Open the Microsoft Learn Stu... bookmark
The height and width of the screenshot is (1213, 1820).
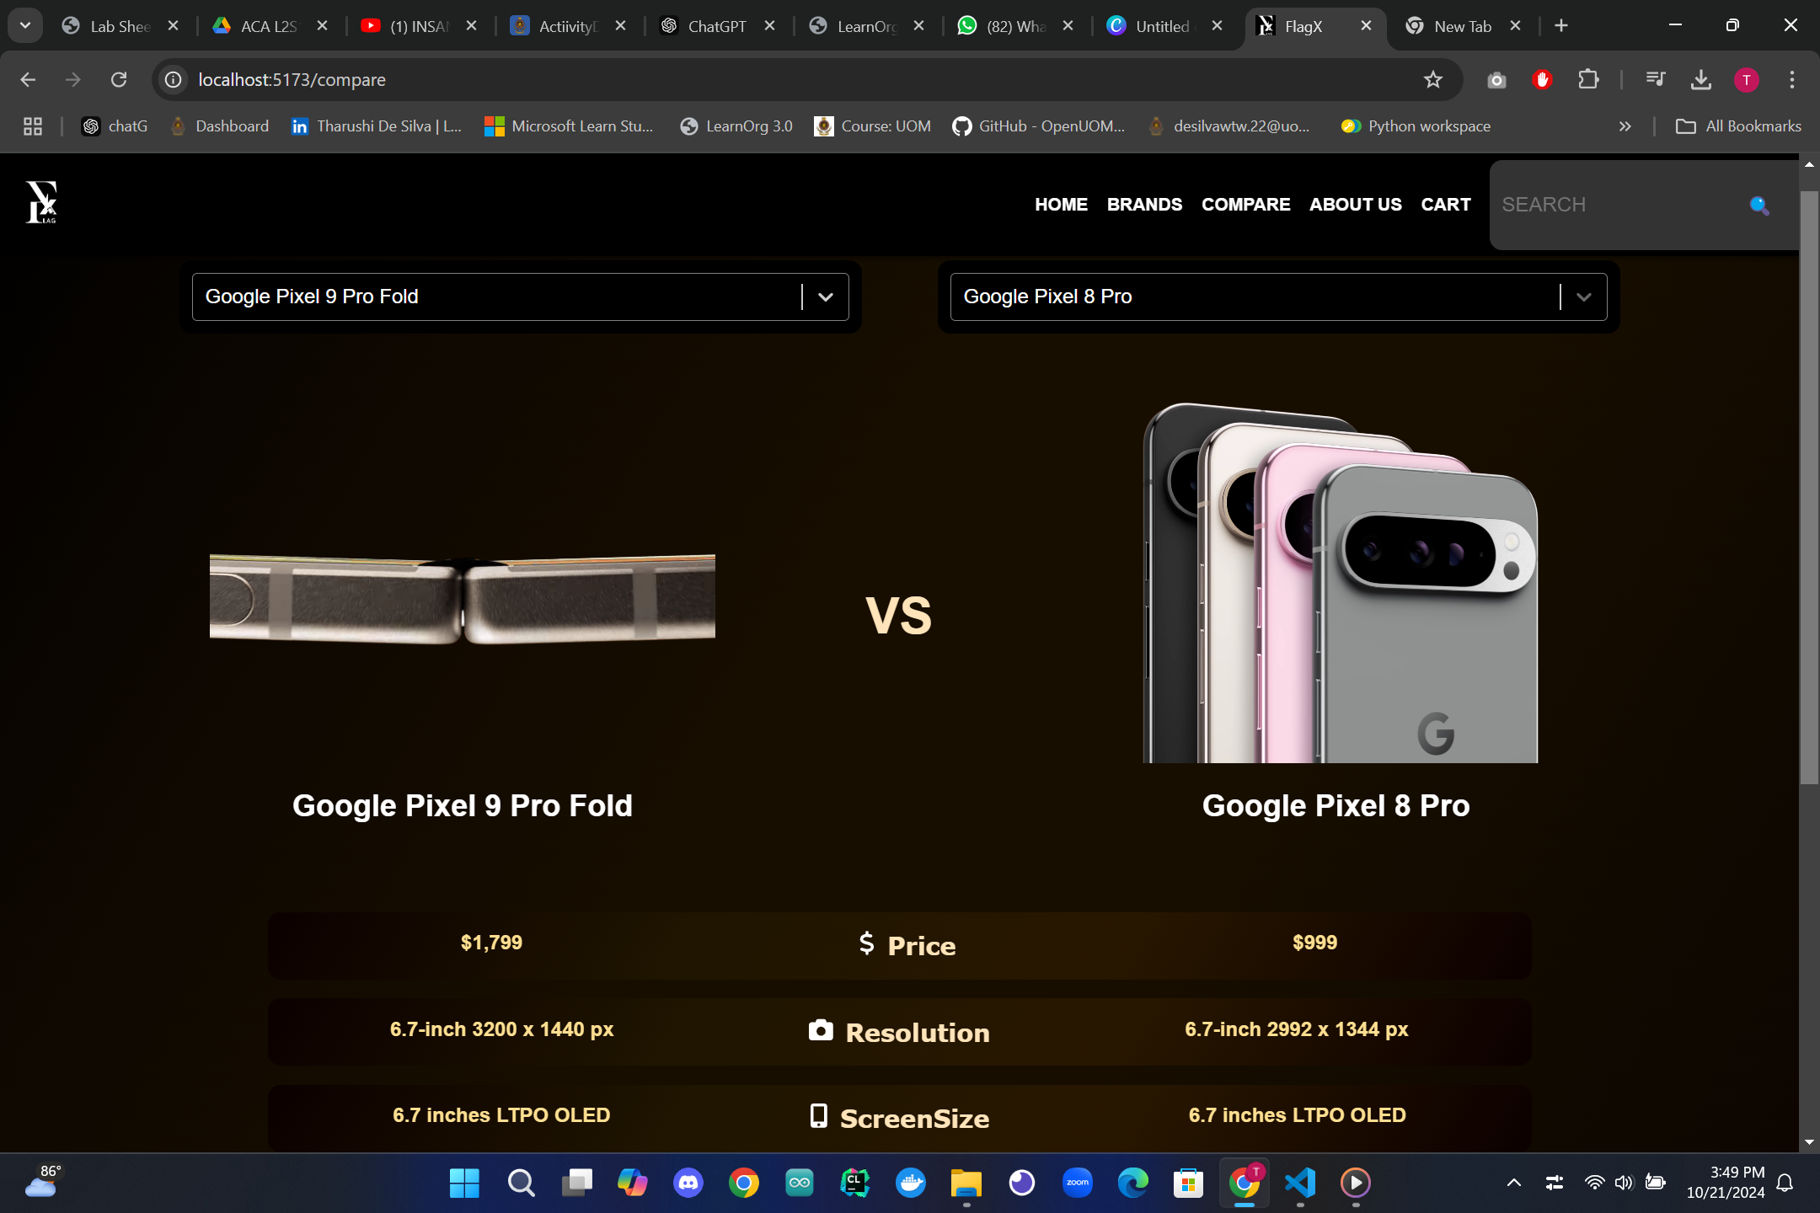click(x=569, y=126)
